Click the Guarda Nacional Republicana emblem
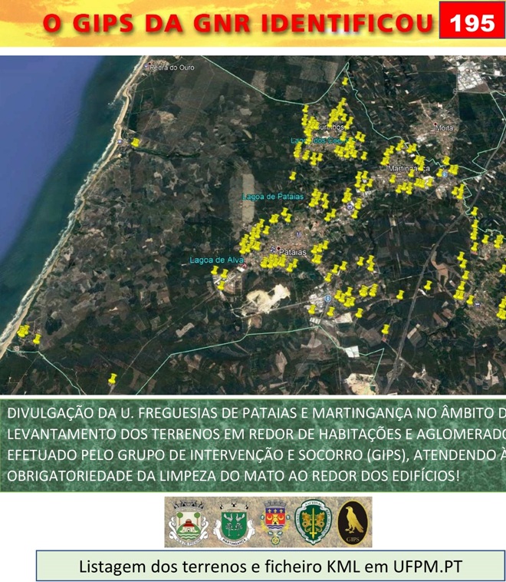506x582 pixels. (x=314, y=522)
